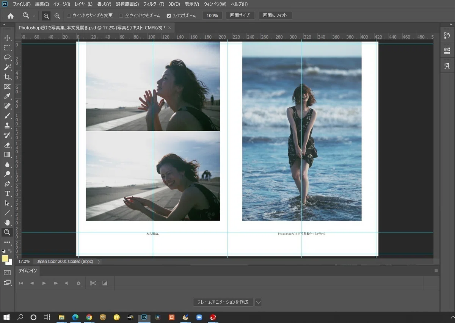
Task: Select the Rectangular Marquee tool
Action: tap(7, 48)
